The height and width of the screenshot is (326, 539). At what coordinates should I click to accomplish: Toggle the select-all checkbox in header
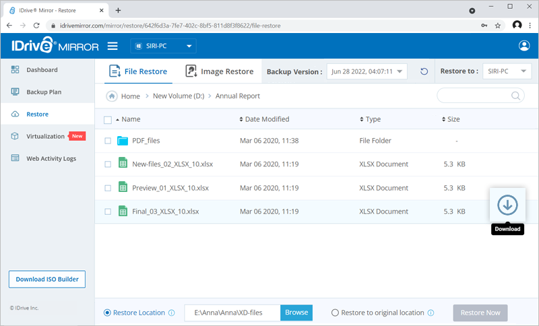[x=108, y=120]
